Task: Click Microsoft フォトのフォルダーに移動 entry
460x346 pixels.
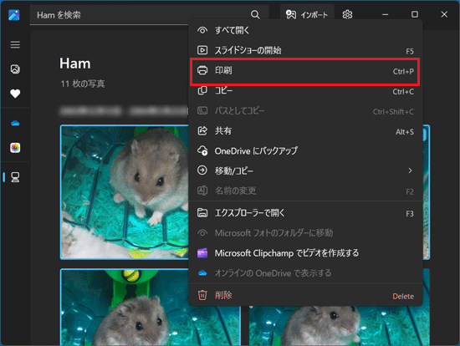Action: click(x=305, y=233)
